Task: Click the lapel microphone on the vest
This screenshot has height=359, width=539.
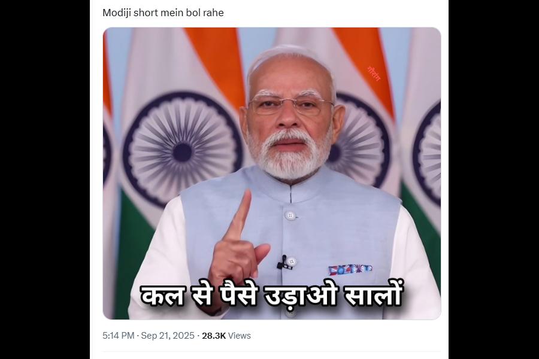Action: 283,263
